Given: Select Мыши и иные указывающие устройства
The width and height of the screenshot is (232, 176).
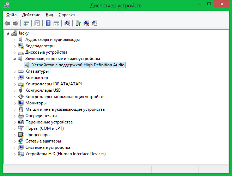Looking at the screenshot, I should coord(65,109).
